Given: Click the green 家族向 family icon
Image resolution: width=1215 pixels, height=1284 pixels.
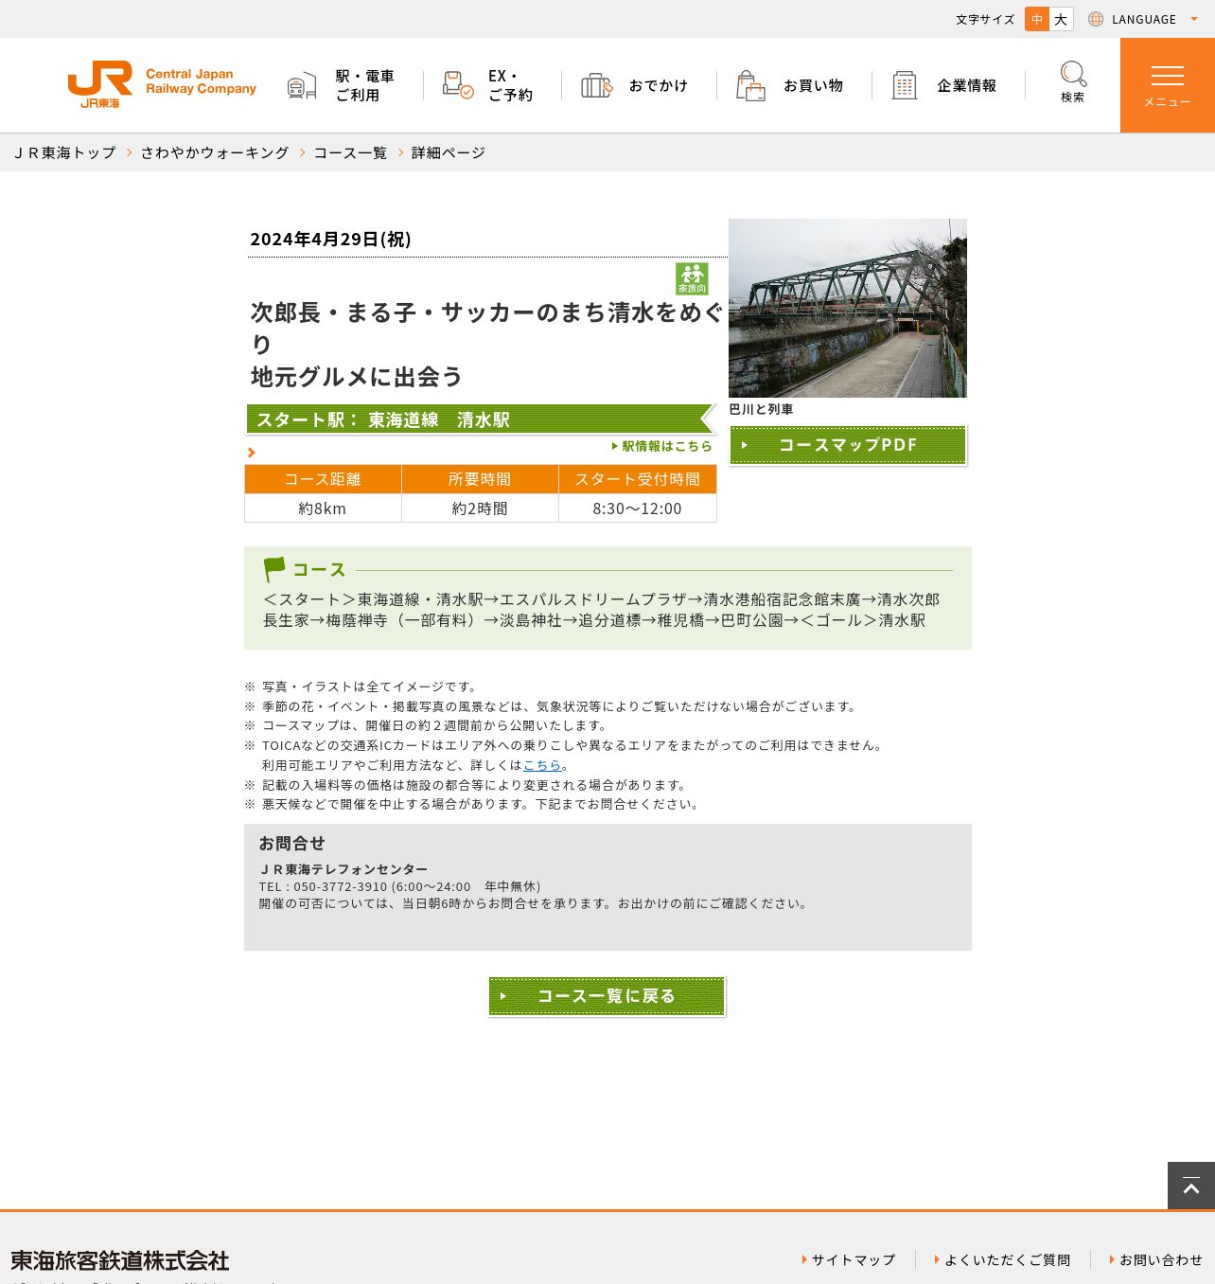Looking at the screenshot, I should point(692,278).
